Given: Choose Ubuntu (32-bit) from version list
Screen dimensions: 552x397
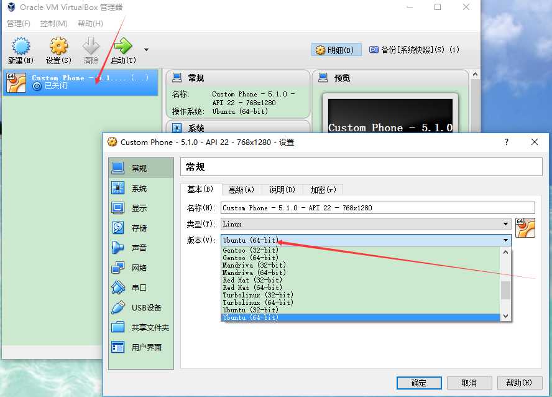Looking at the screenshot, I should coord(361,310).
